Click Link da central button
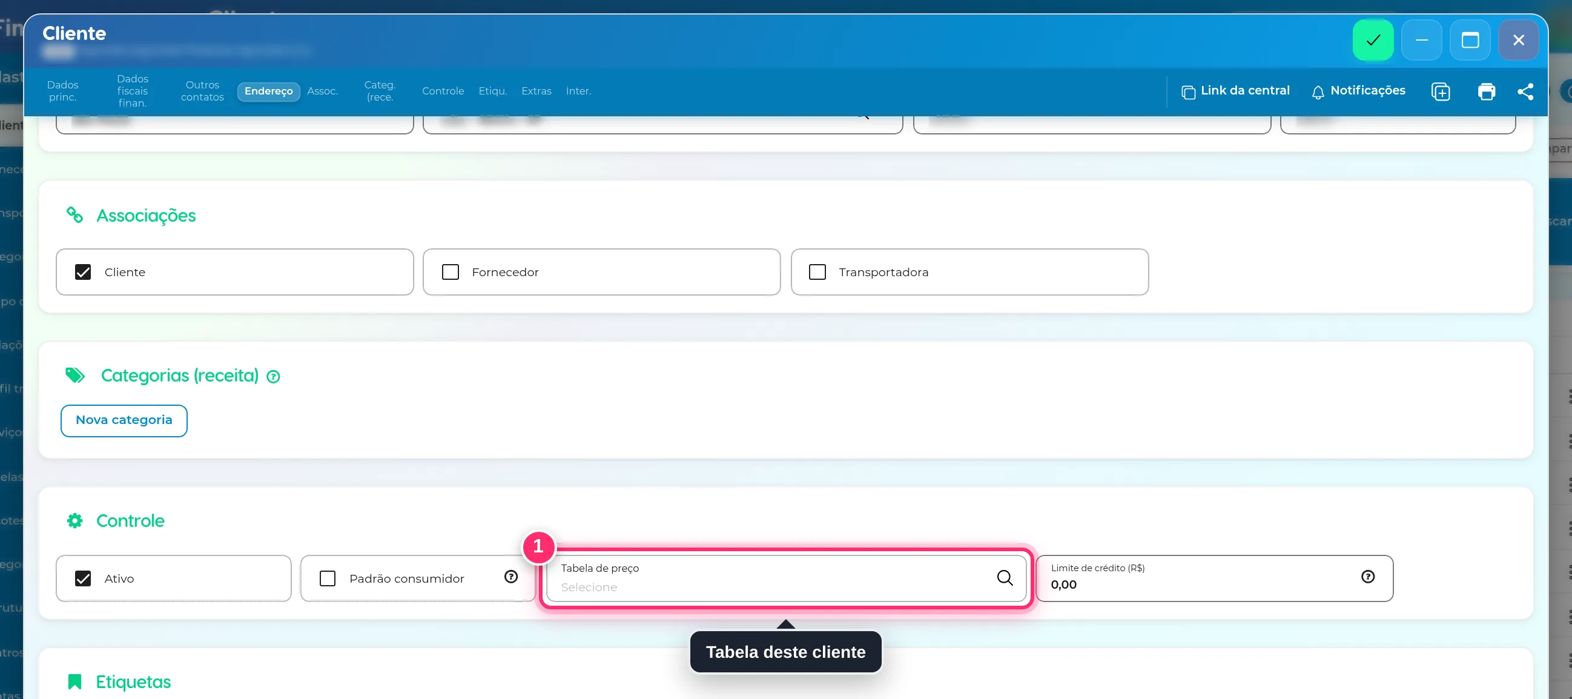 (x=1236, y=91)
